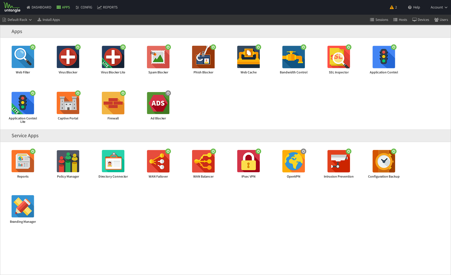Toggle the Spam Blocker power badge

click(168, 47)
